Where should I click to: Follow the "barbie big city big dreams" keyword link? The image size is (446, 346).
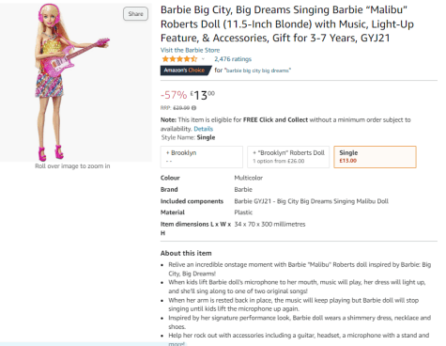[257, 71]
